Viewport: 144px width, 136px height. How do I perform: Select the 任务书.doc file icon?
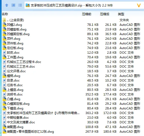tap(4, 85)
